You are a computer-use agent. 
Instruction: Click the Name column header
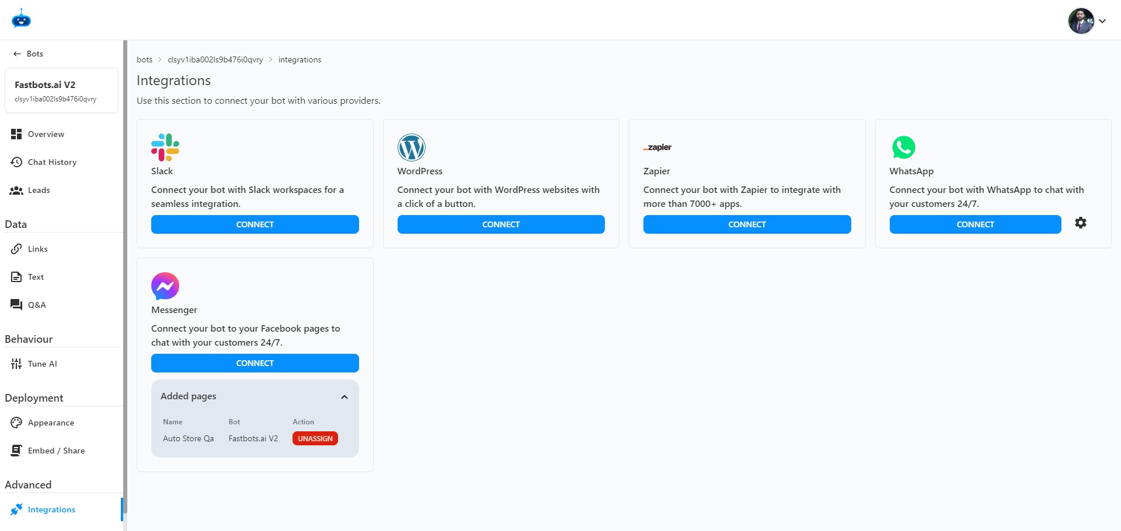[173, 422]
